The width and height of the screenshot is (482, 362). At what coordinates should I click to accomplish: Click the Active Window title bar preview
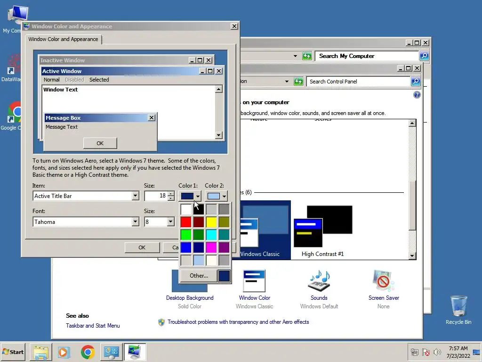tap(120, 71)
